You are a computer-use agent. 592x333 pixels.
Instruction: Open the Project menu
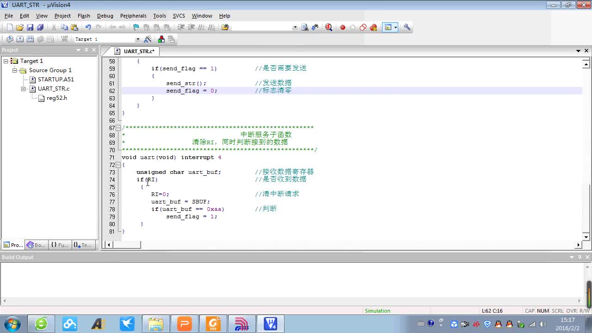[62, 16]
